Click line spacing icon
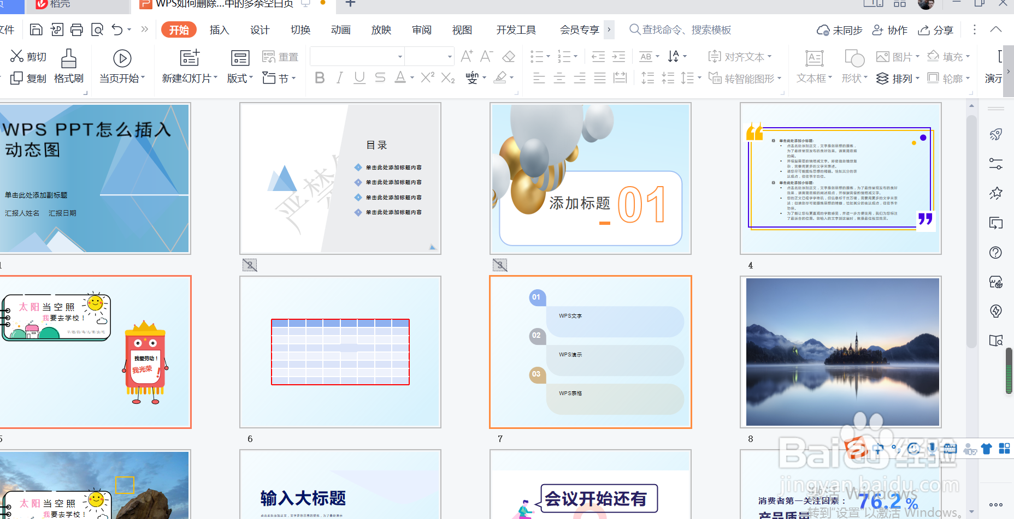Viewport: 1014px width, 519px height. pos(687,78)
